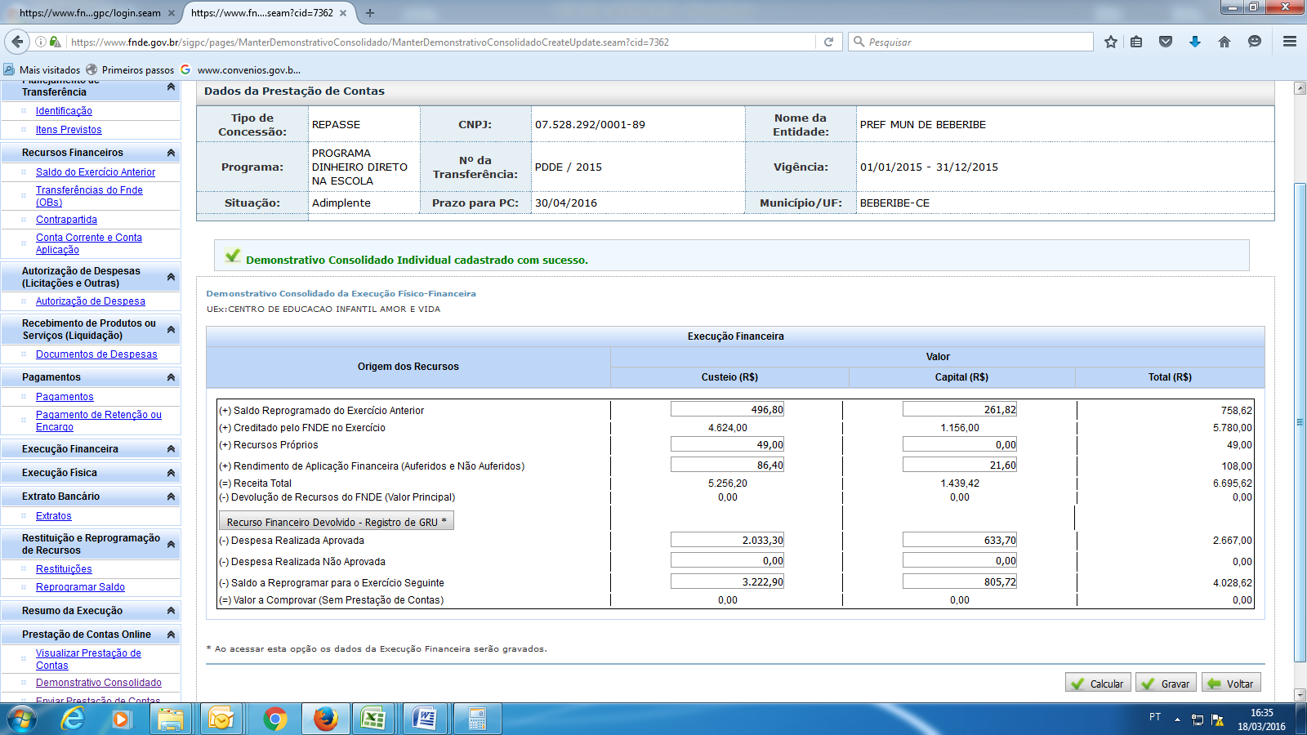Go to Firefox home page icon
The width and height of the screenshot is (1307, 735).
(1224, 42)
